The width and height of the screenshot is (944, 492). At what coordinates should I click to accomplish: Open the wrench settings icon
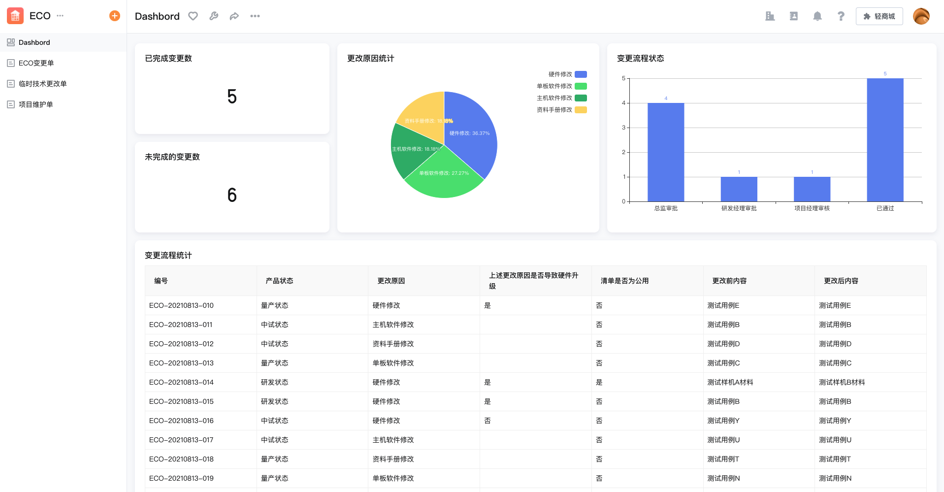click(214, 16)
